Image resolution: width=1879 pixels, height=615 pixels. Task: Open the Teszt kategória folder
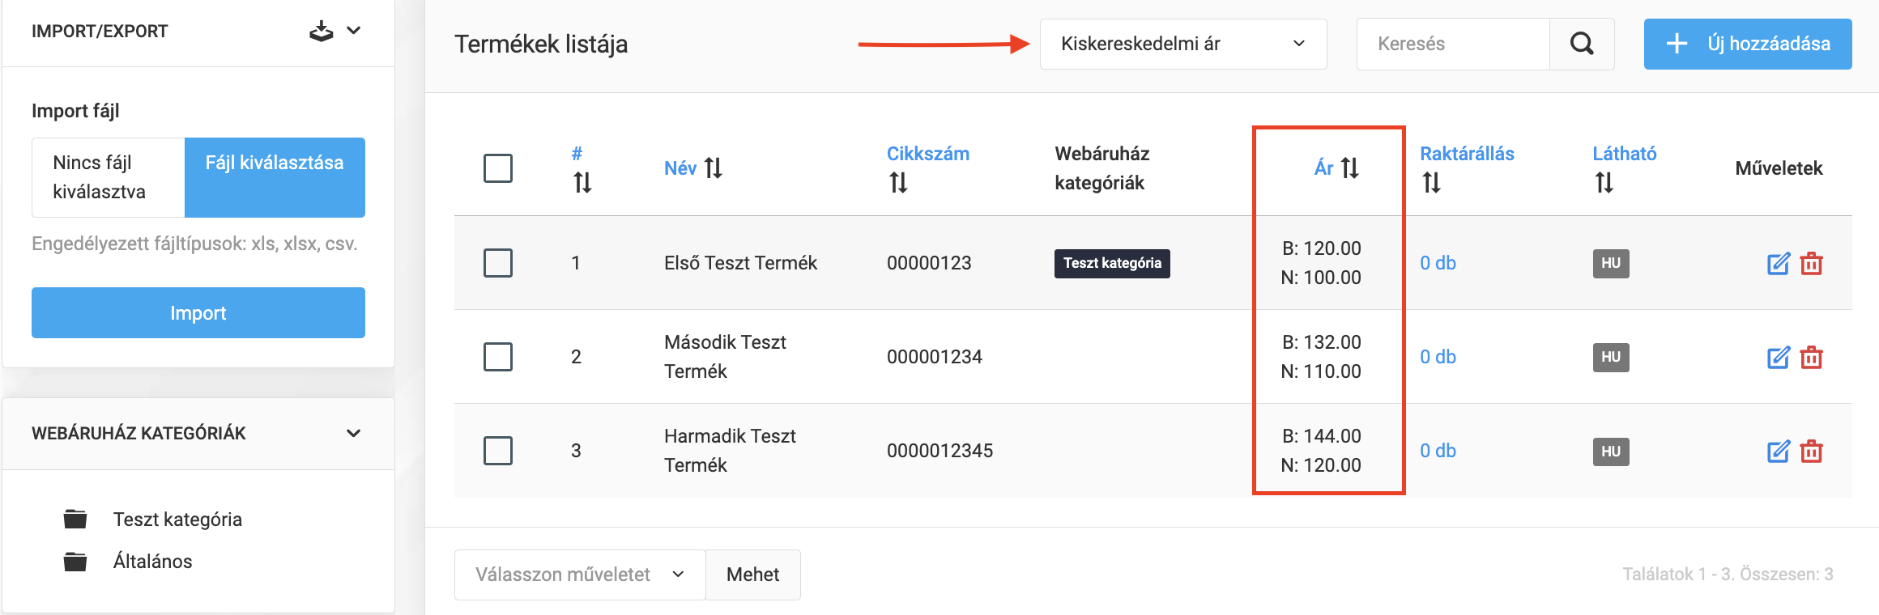point(177,520)
